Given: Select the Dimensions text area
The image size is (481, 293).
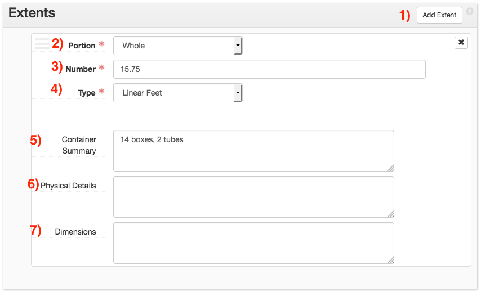Looking at the screenshot, I should point(253,242).
